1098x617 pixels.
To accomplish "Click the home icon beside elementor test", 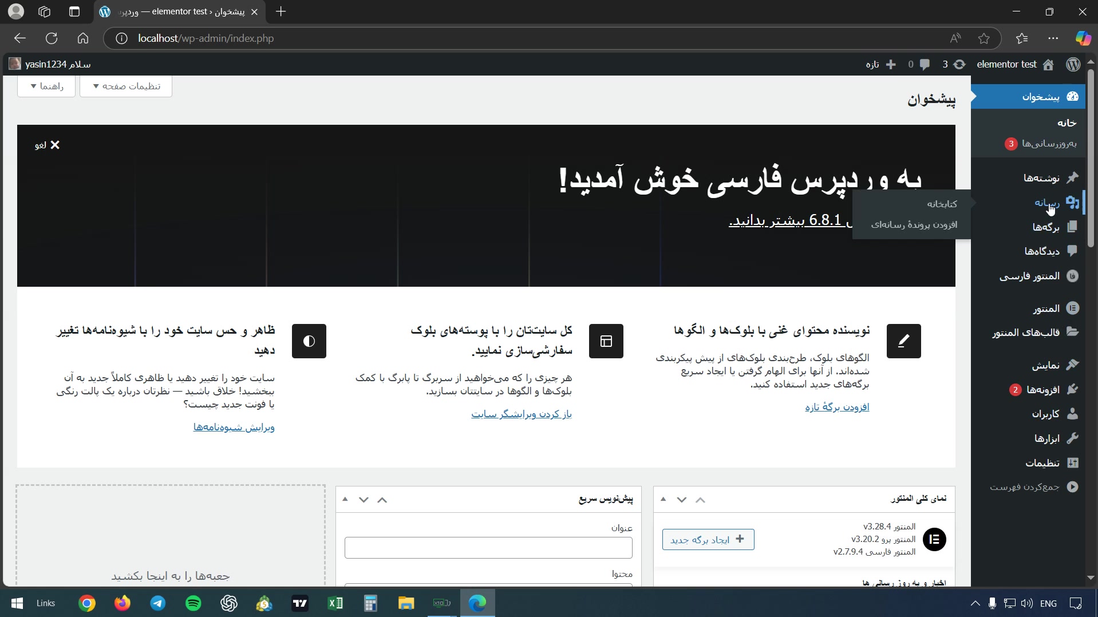I will [x=1048, y=65].
